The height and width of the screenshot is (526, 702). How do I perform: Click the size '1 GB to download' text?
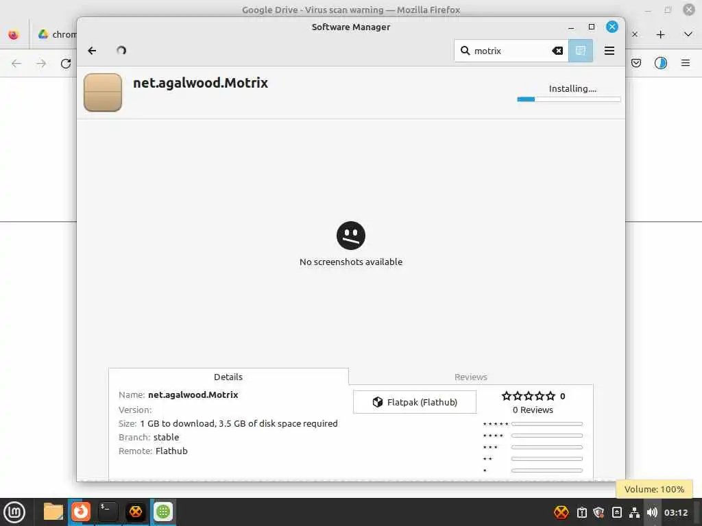tap(178, 423)
